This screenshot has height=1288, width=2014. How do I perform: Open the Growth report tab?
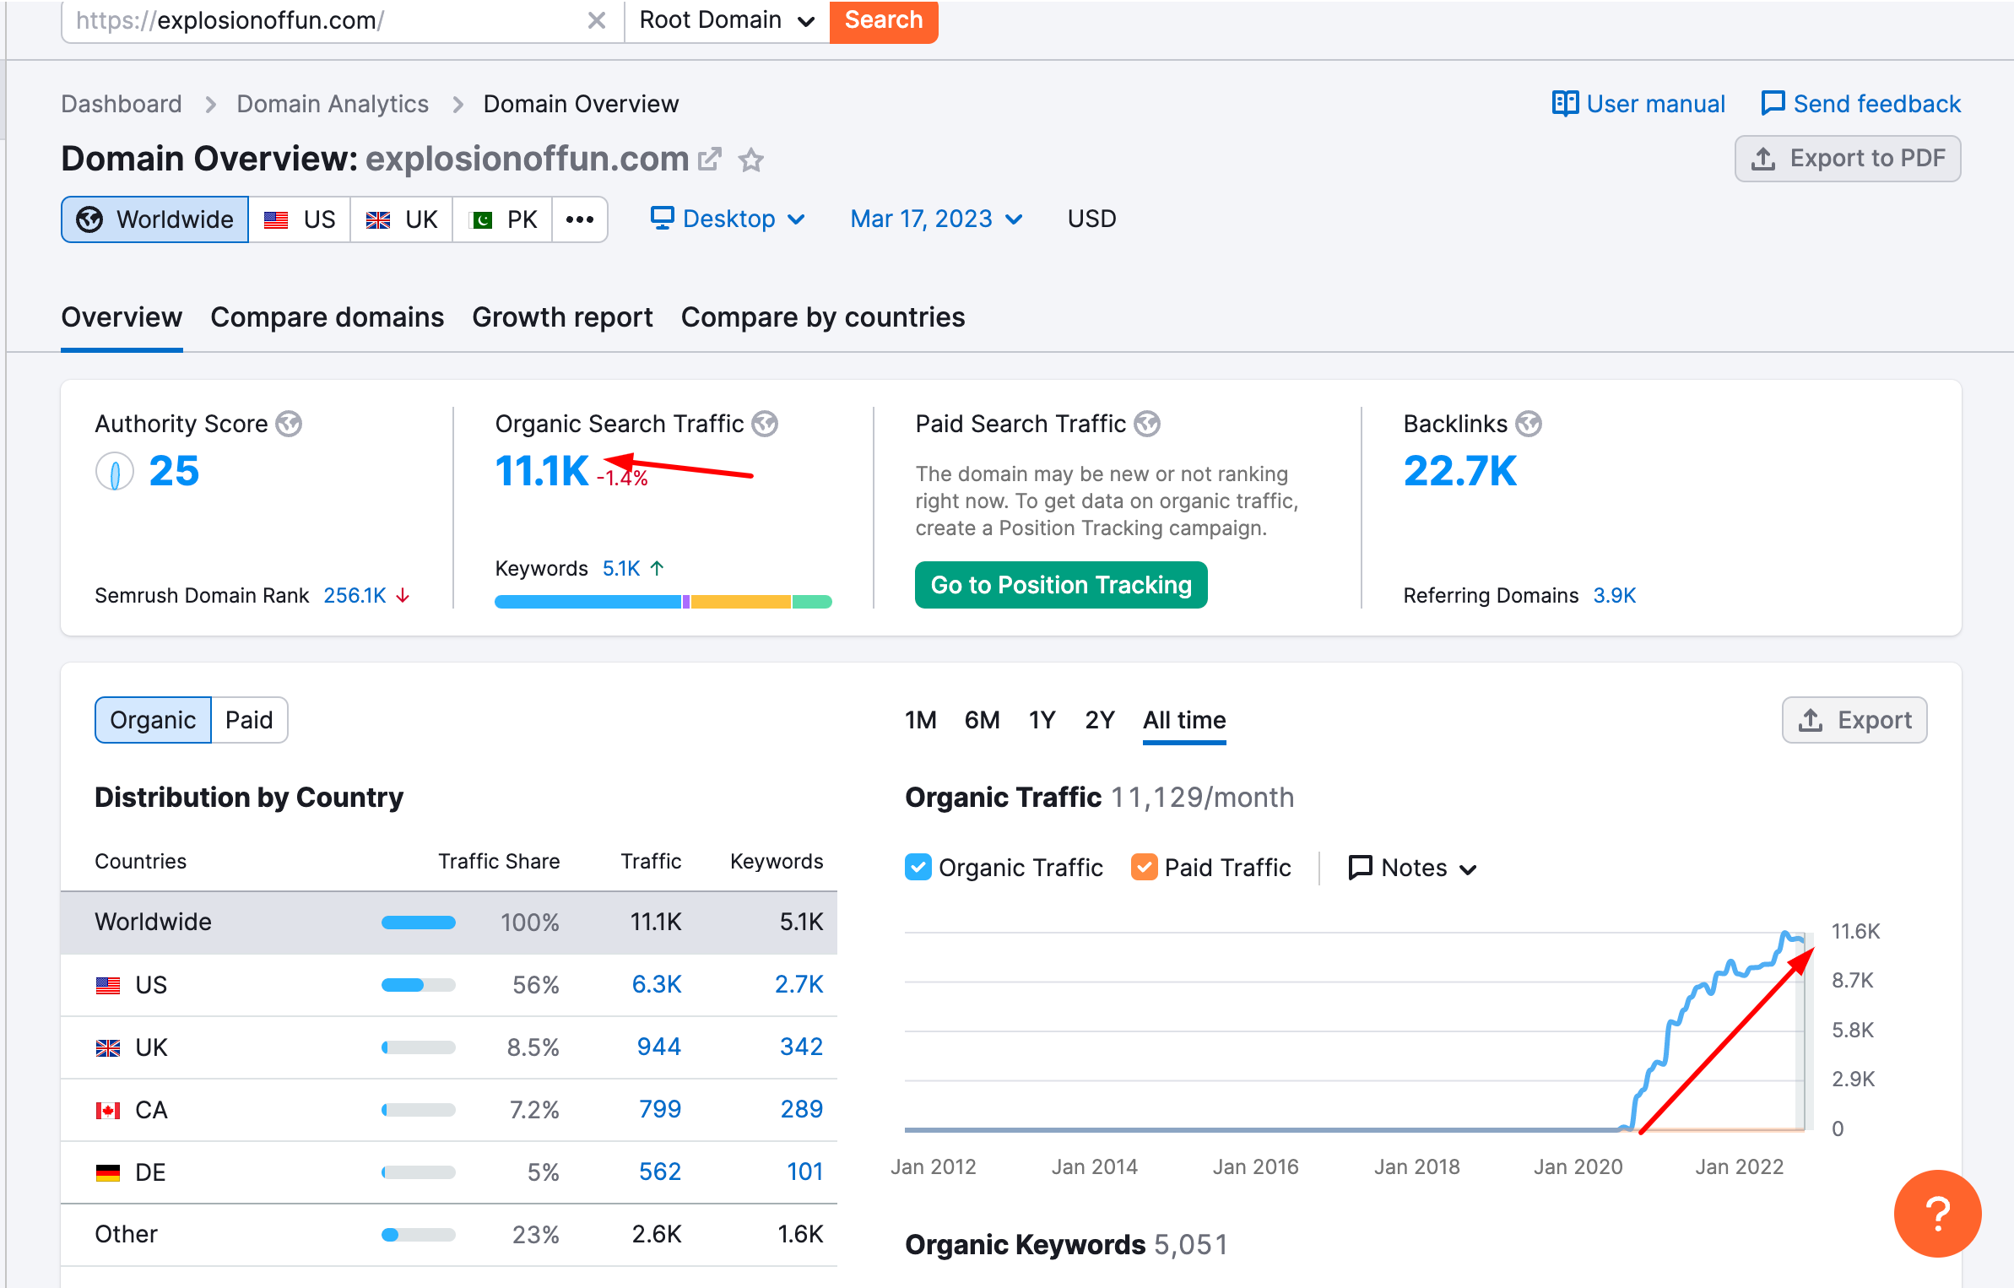tap(562, 317)
